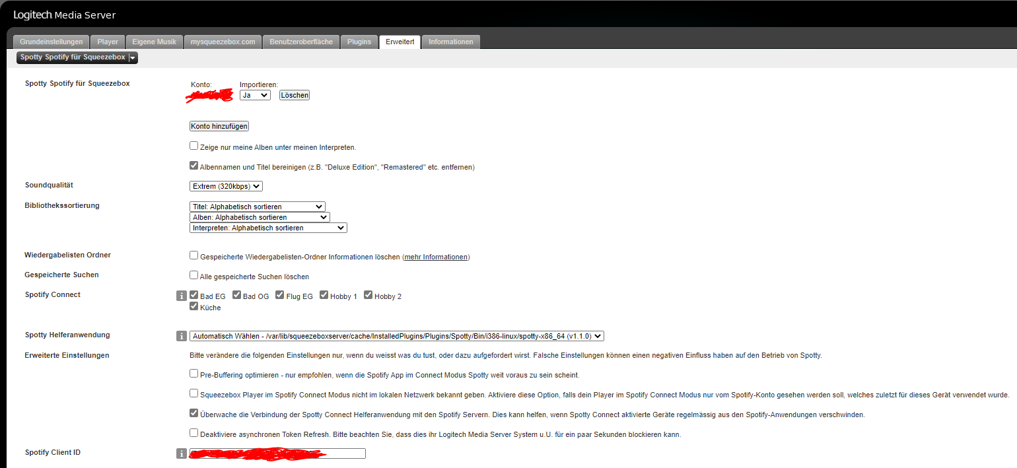The image size is (1017, 468).
Task: Tick the Wiedergabelisten-Ordner Informationen löschen checkbox
Action: [x=193, y=255]
